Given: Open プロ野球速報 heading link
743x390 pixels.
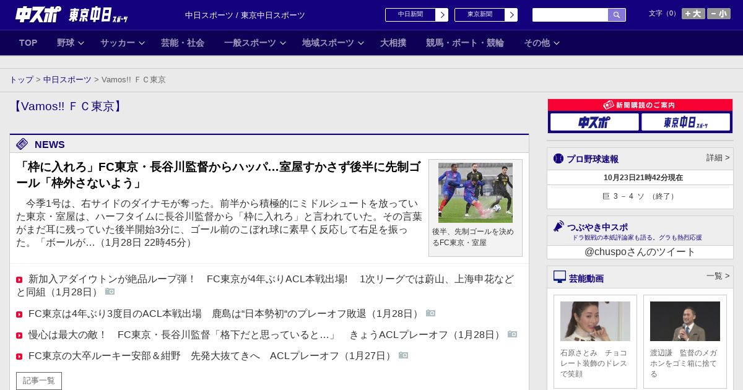Looking at the screenshot, I should click(593, 159).
